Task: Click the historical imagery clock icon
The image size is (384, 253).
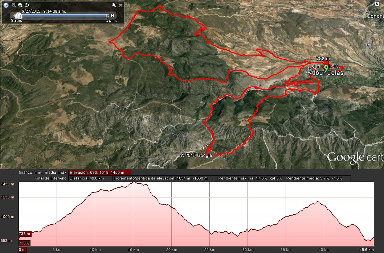Action: coord(6,5)
